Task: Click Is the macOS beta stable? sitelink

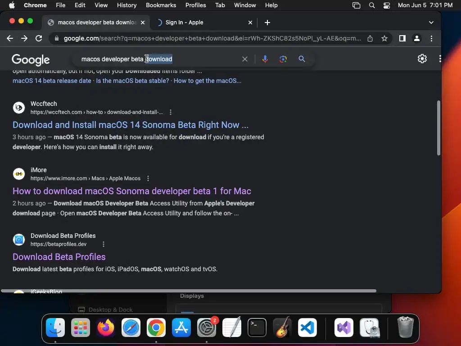Action: [132, 81]
